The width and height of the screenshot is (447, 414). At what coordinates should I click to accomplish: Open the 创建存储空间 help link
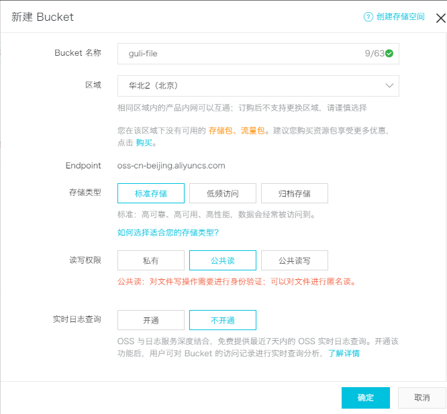tap(400, 17)
